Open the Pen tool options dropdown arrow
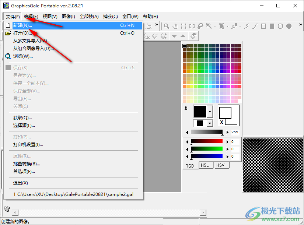Viewport: 304px width, 225px height. (x=240, y=26)
